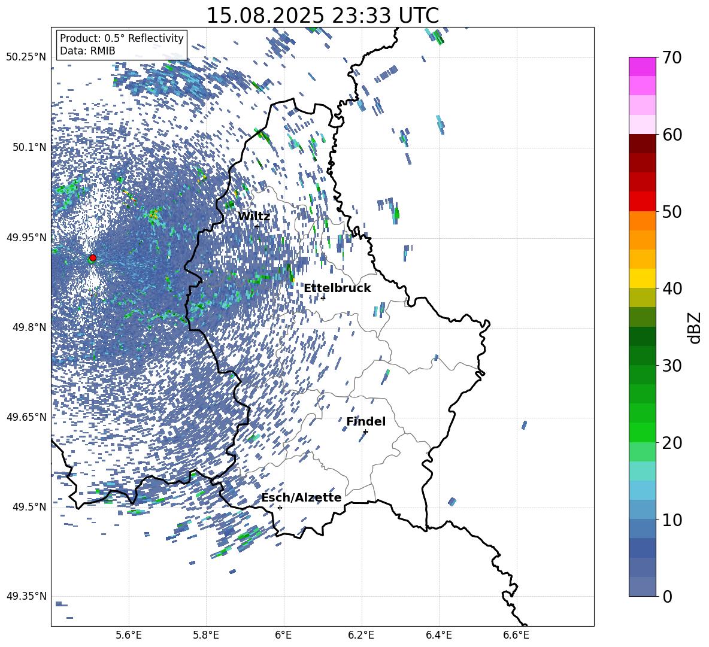Click the 60 value on colorbar
709x647 pixels.
click(x=672, y=135)
